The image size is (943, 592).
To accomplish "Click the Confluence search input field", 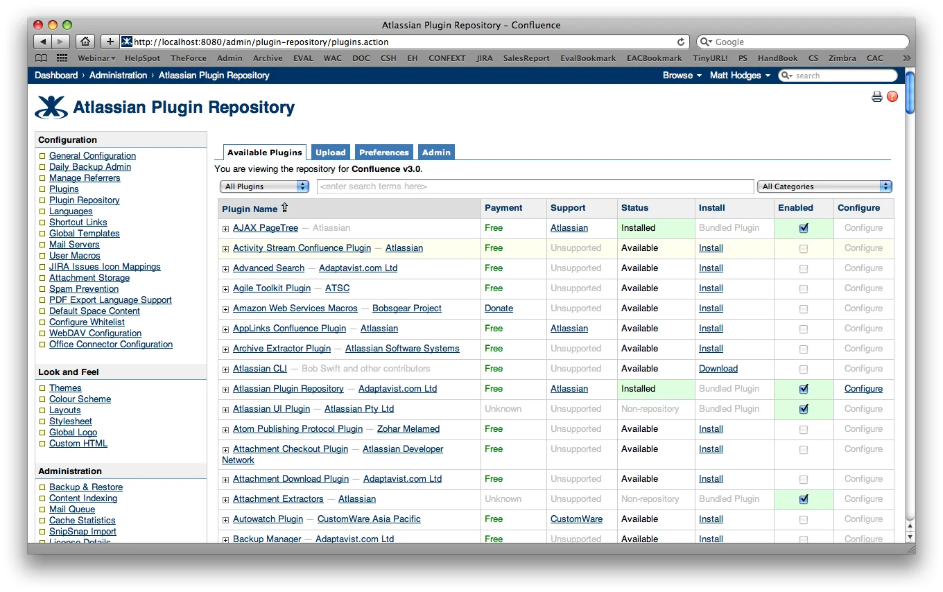I will point(838,76).
